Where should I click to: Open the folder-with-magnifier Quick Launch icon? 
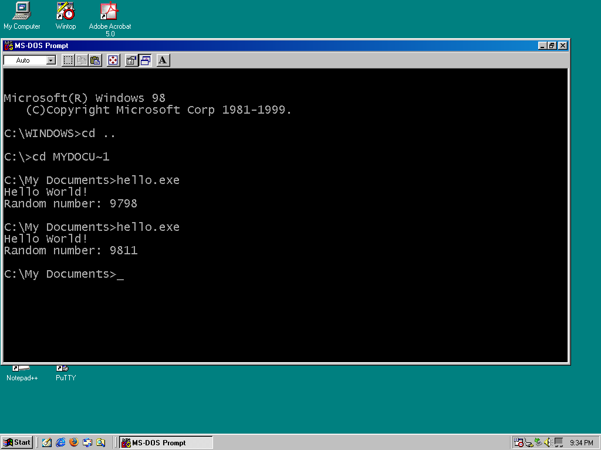tap(101, 442)
